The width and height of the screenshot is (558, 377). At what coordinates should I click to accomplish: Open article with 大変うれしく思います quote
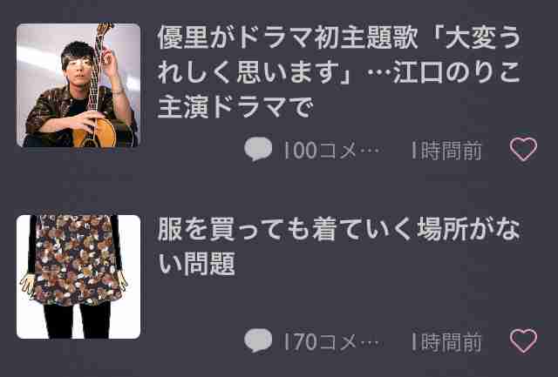(x=339, y=72)
